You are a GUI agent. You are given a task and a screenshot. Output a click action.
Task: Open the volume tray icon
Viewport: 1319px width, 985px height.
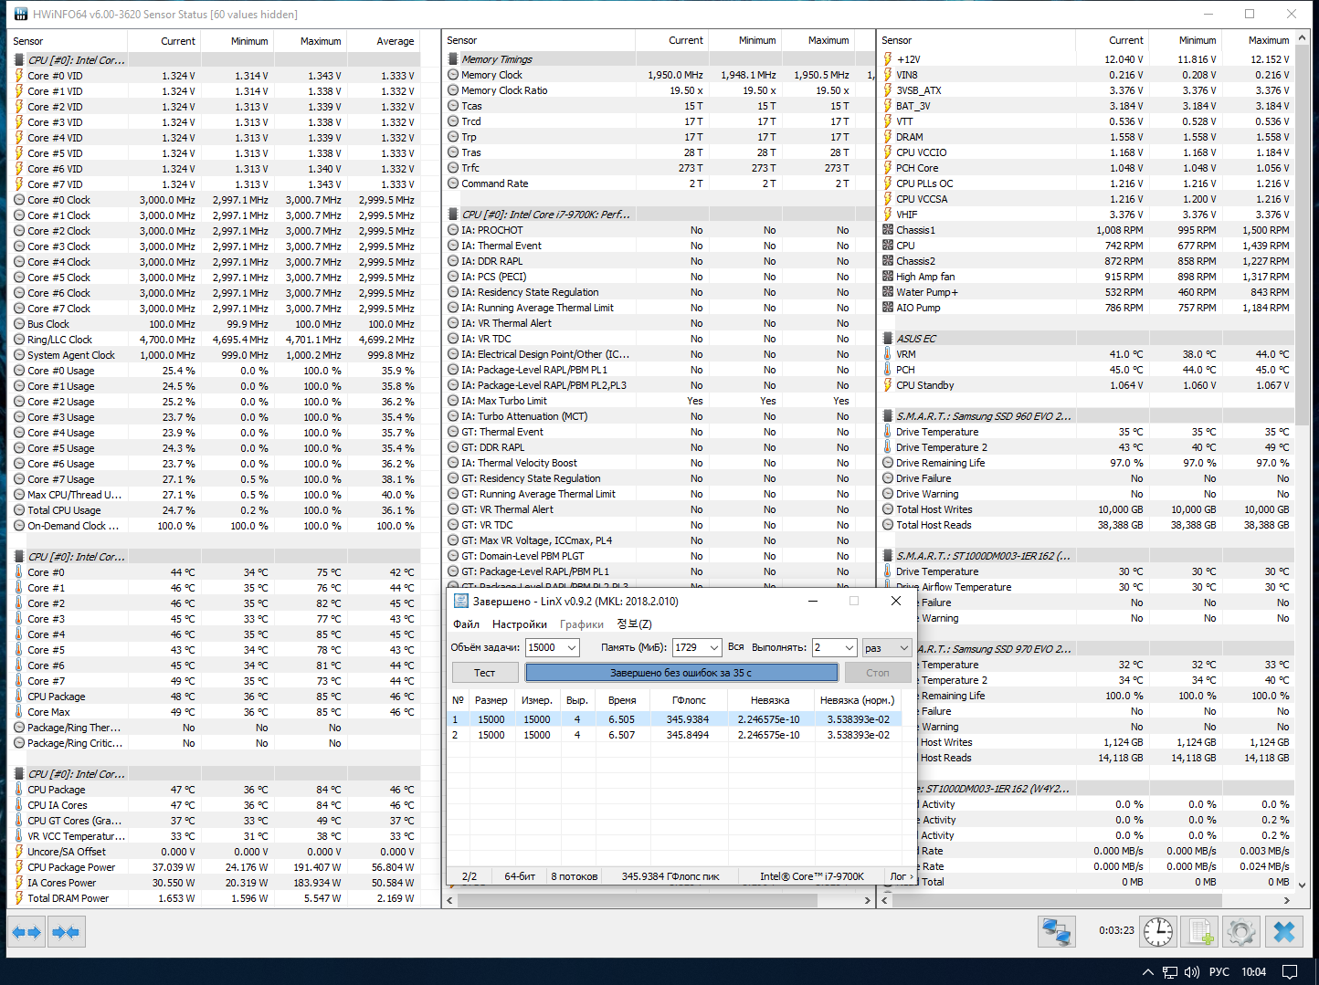tap(1192, 972)
